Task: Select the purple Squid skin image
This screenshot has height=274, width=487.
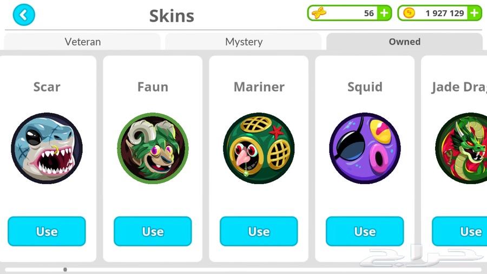Action: [x=365, y=148]
